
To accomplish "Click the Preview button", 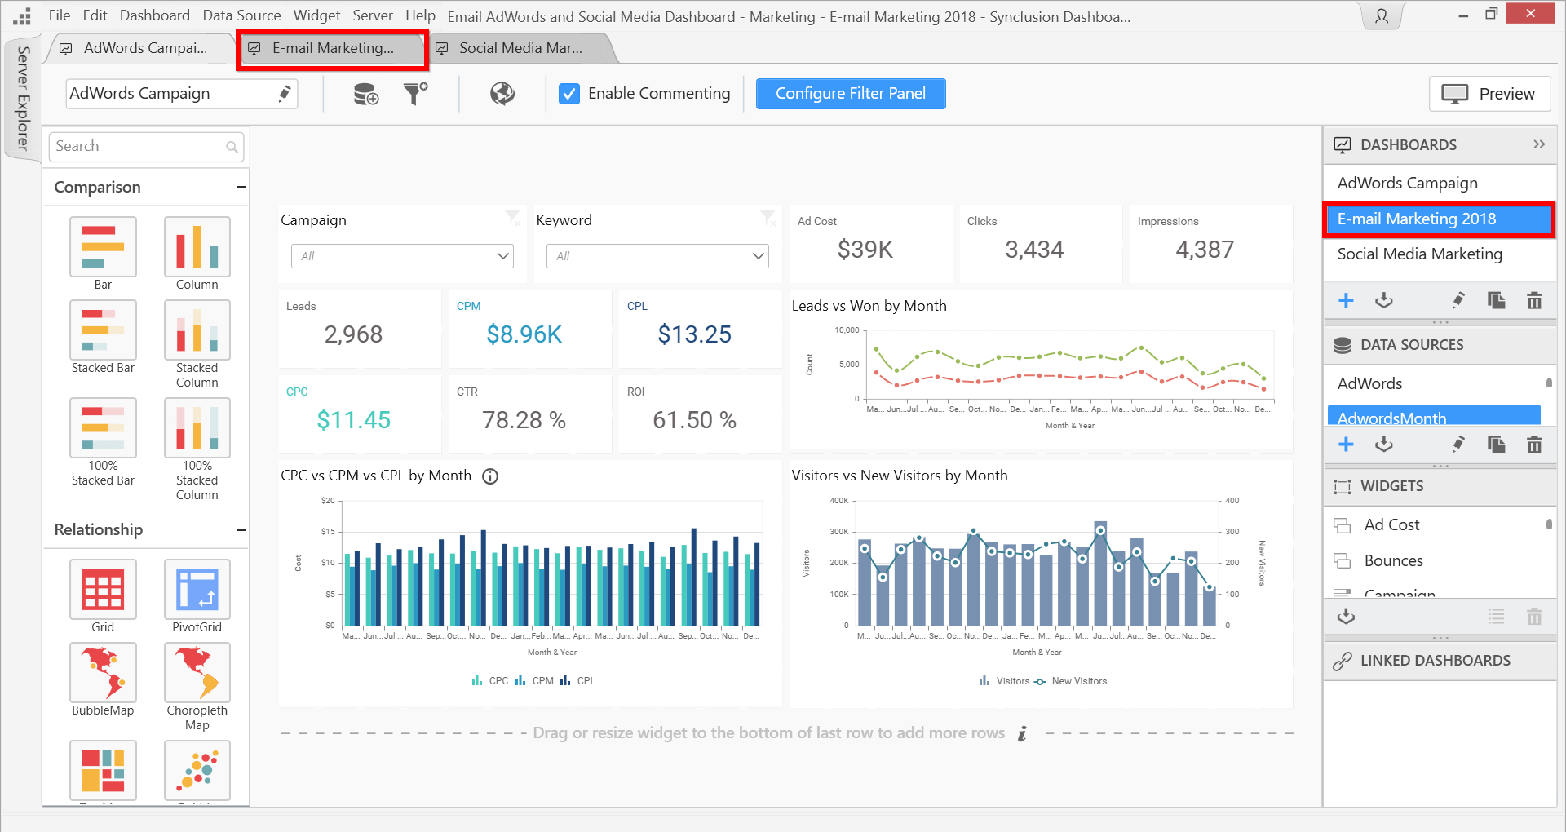I will tap(1489, 94).
